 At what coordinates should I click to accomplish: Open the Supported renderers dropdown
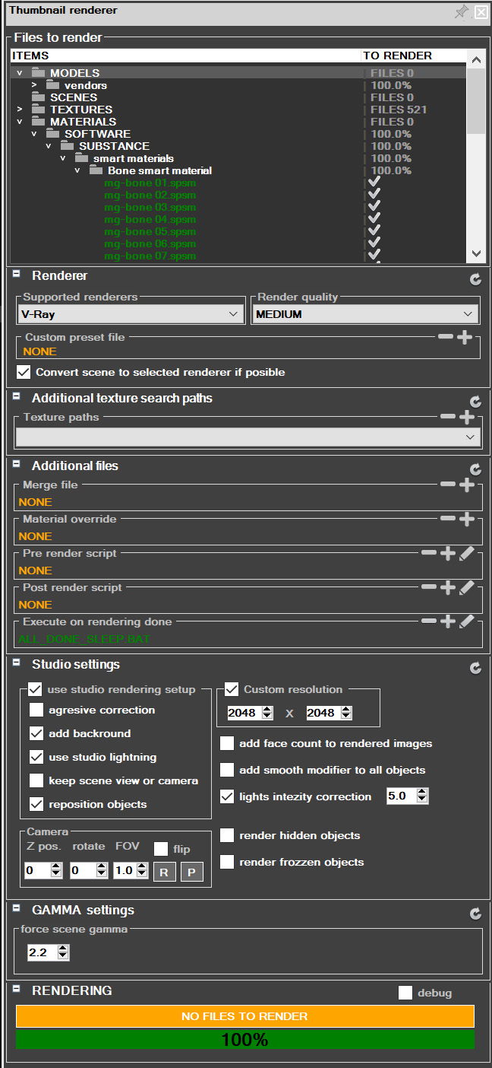click(130, 314)
